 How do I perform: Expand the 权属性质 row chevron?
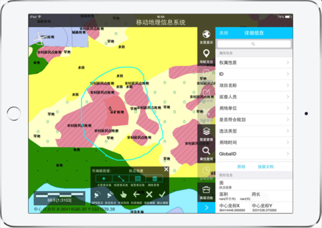tap(288, 63)
